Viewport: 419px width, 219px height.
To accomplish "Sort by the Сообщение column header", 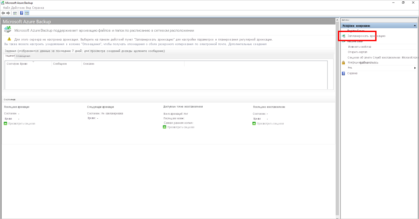I will pos(60,64).
